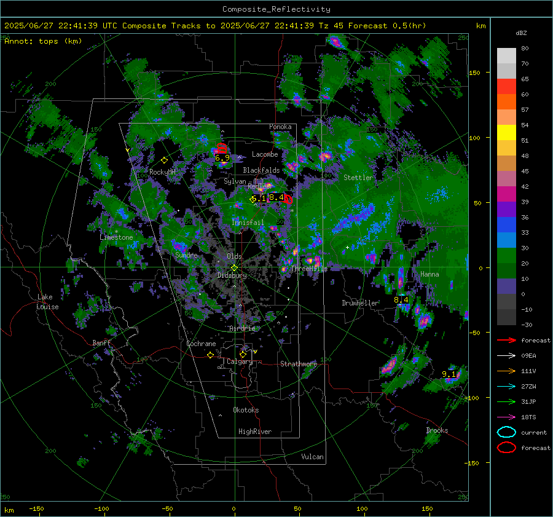Click the Didsbury town label
The width and height of the screenshot is (553, 517).
click(232, 275)
